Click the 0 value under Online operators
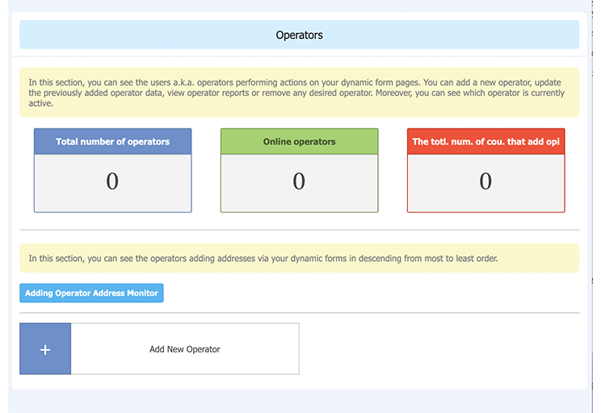 pyautogui.click(x=299, y=181)
